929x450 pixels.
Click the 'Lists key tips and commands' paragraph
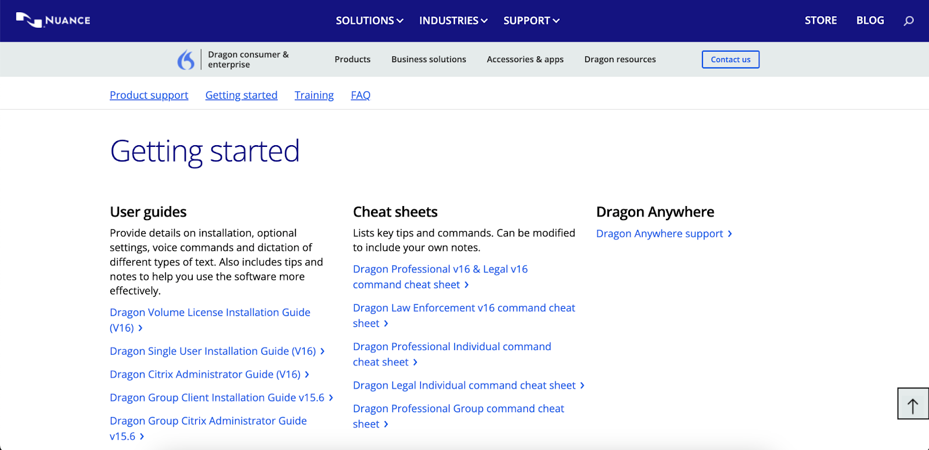pyautogui.click(x=464, y=240)
